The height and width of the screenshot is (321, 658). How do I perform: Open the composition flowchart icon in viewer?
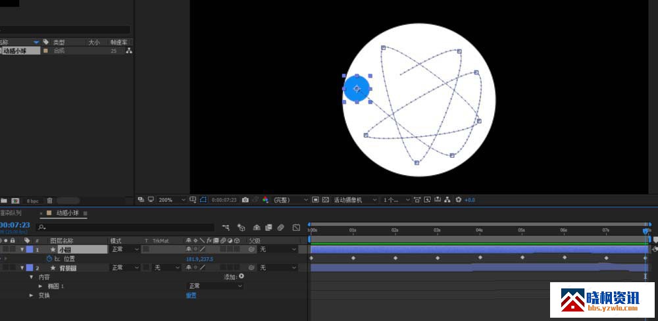447,200
